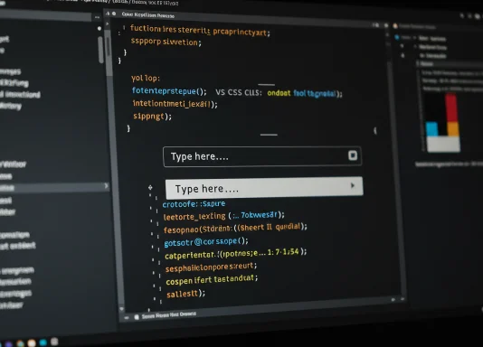The width and height of the screenshot is (483, 347).
Task: Click the white dot indicator near the sidebar scrollbar
Action: click(x=99, y=29)
